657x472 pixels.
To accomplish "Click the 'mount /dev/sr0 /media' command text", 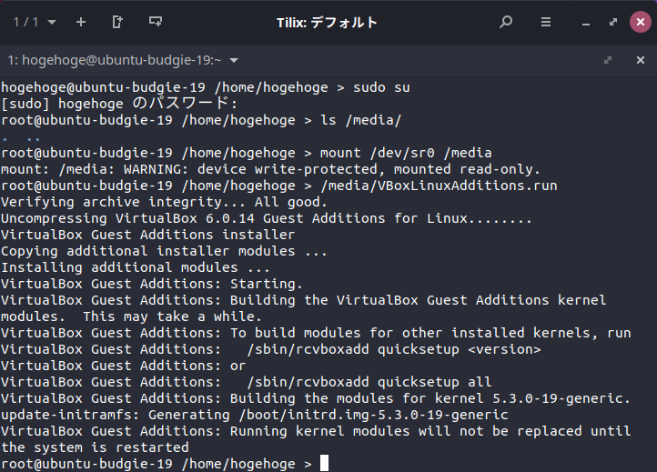I will pos(406,153).
